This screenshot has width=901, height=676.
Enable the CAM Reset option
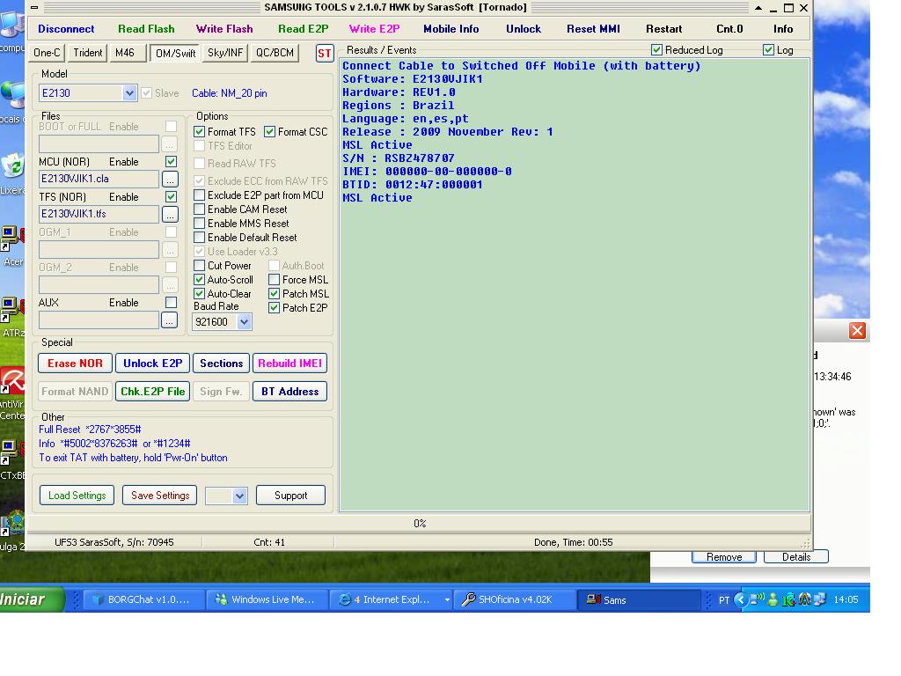[200, 209]
